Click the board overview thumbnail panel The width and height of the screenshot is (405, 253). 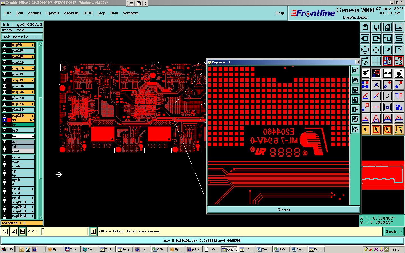click(x=383, y=175)
